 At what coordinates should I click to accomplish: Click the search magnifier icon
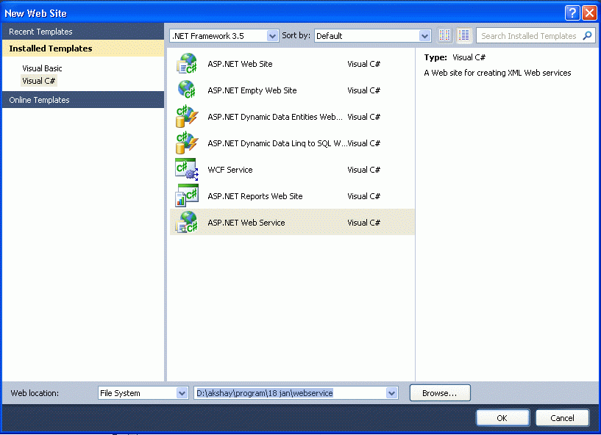tap(587, 36)
